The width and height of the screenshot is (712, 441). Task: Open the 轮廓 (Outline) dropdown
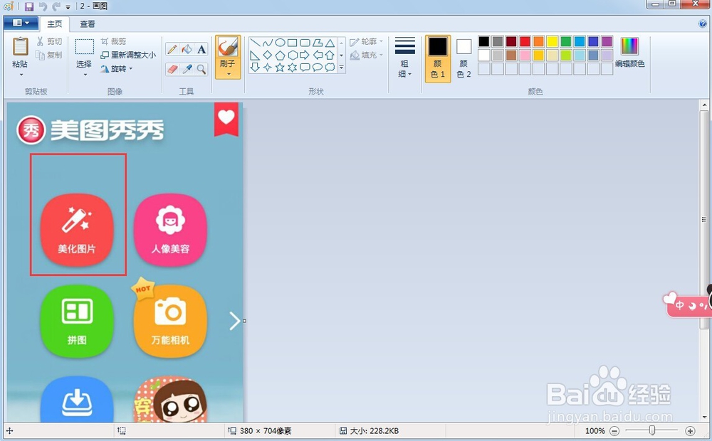(367, 41)
